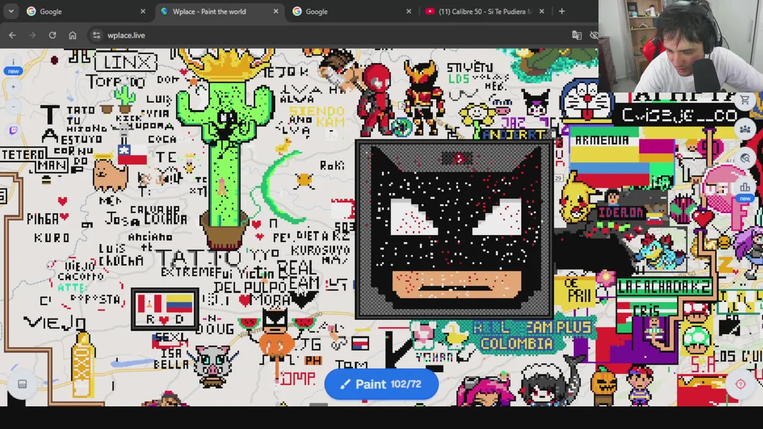Close the Calibre 50 YouTube tab
763x429 pixels.
[541, 11]
